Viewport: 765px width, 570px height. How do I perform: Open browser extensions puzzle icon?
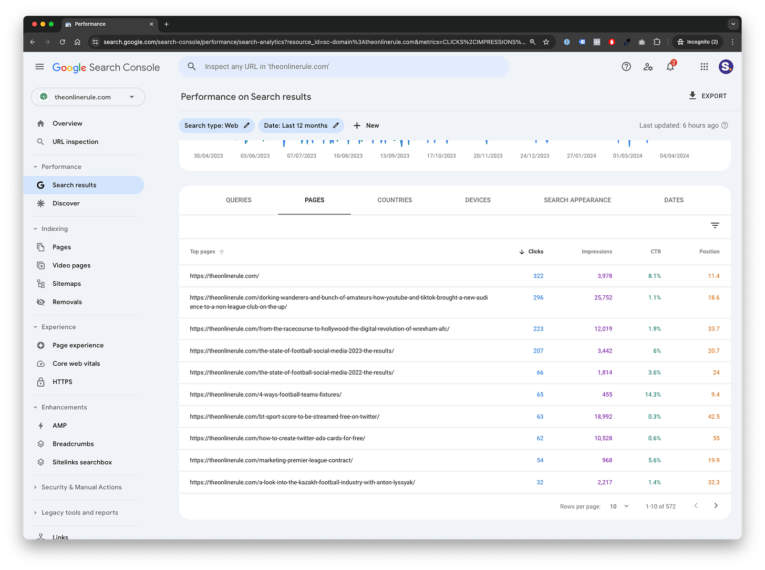[x=657, y=42]
